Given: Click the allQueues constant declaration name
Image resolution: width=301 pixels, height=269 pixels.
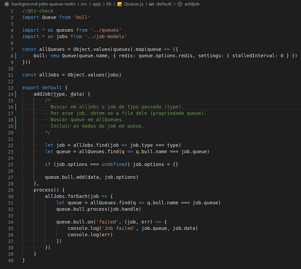Looking at the screenshot, I should click(x=52, y=49).
